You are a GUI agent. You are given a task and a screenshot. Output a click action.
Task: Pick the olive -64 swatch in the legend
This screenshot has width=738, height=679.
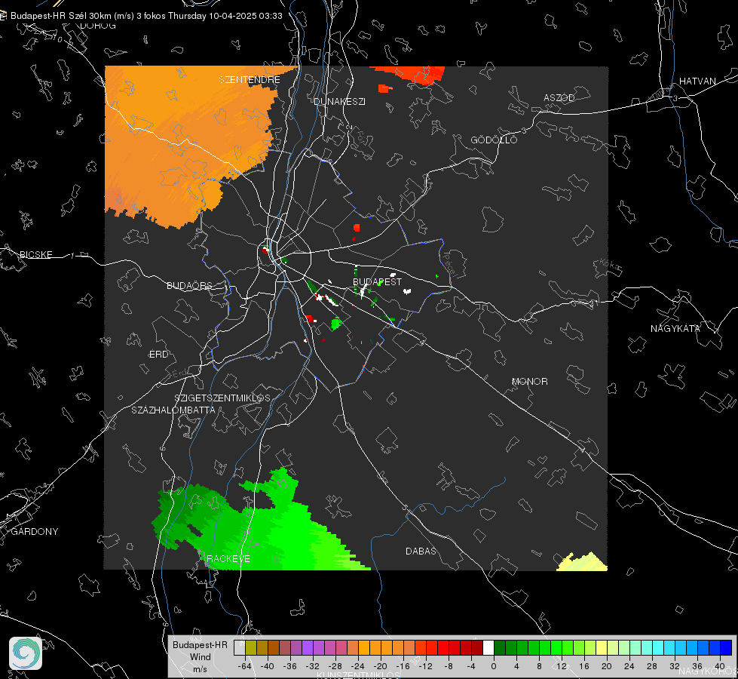point(251,647)
